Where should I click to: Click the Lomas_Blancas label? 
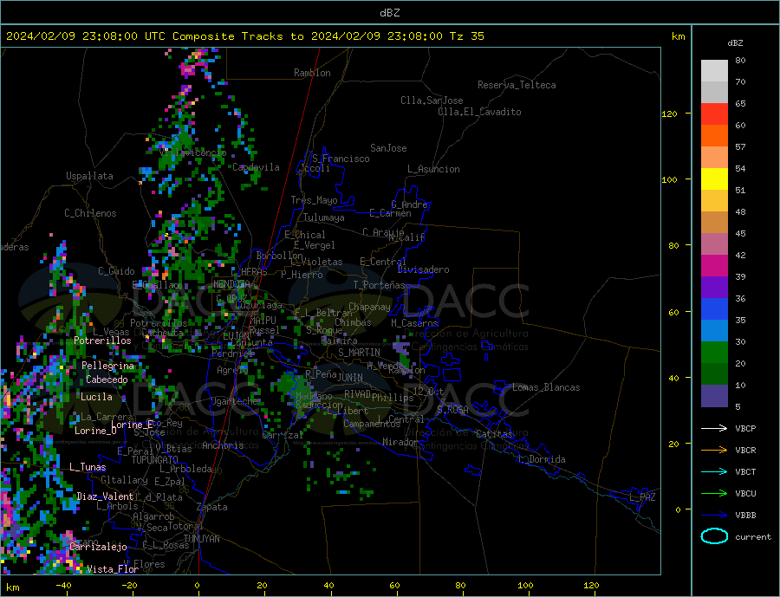coord(546,387)
